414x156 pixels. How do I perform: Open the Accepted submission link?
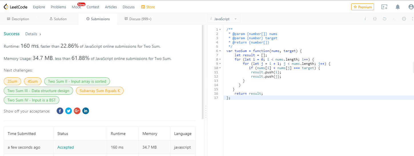pos(66,147)
